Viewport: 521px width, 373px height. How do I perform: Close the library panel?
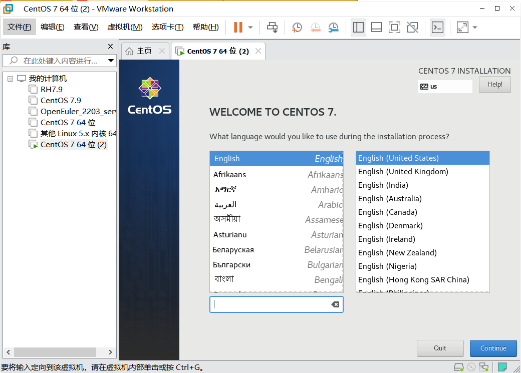tap(110, 47)
